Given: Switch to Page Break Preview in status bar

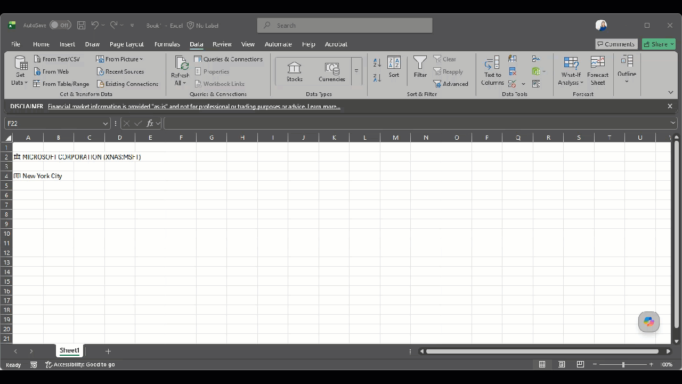Looking at the screenshot, I should [x=580, y=364].
